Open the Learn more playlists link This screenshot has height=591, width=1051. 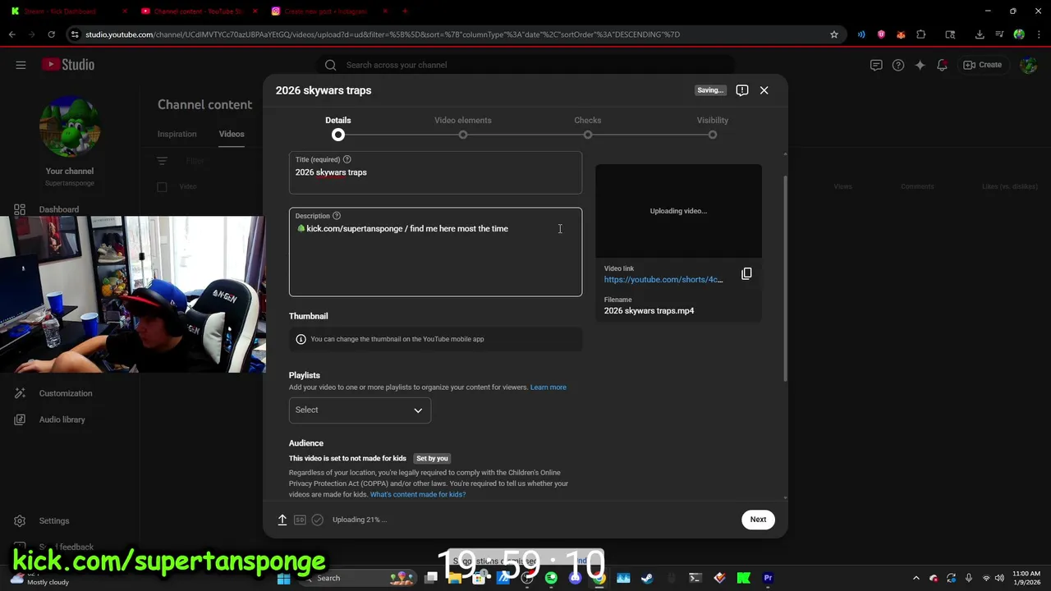pos(548,387)
